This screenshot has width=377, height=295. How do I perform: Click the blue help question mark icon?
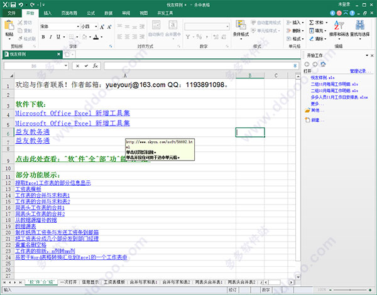352,13
